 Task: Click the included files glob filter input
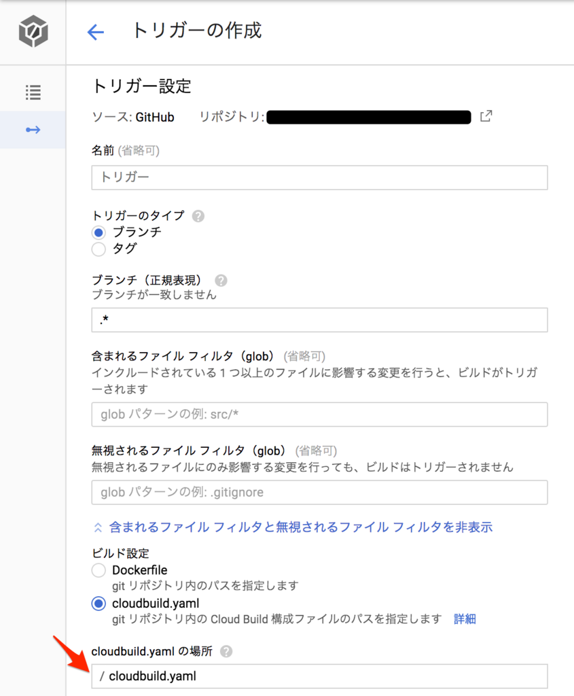coord(319,415)
